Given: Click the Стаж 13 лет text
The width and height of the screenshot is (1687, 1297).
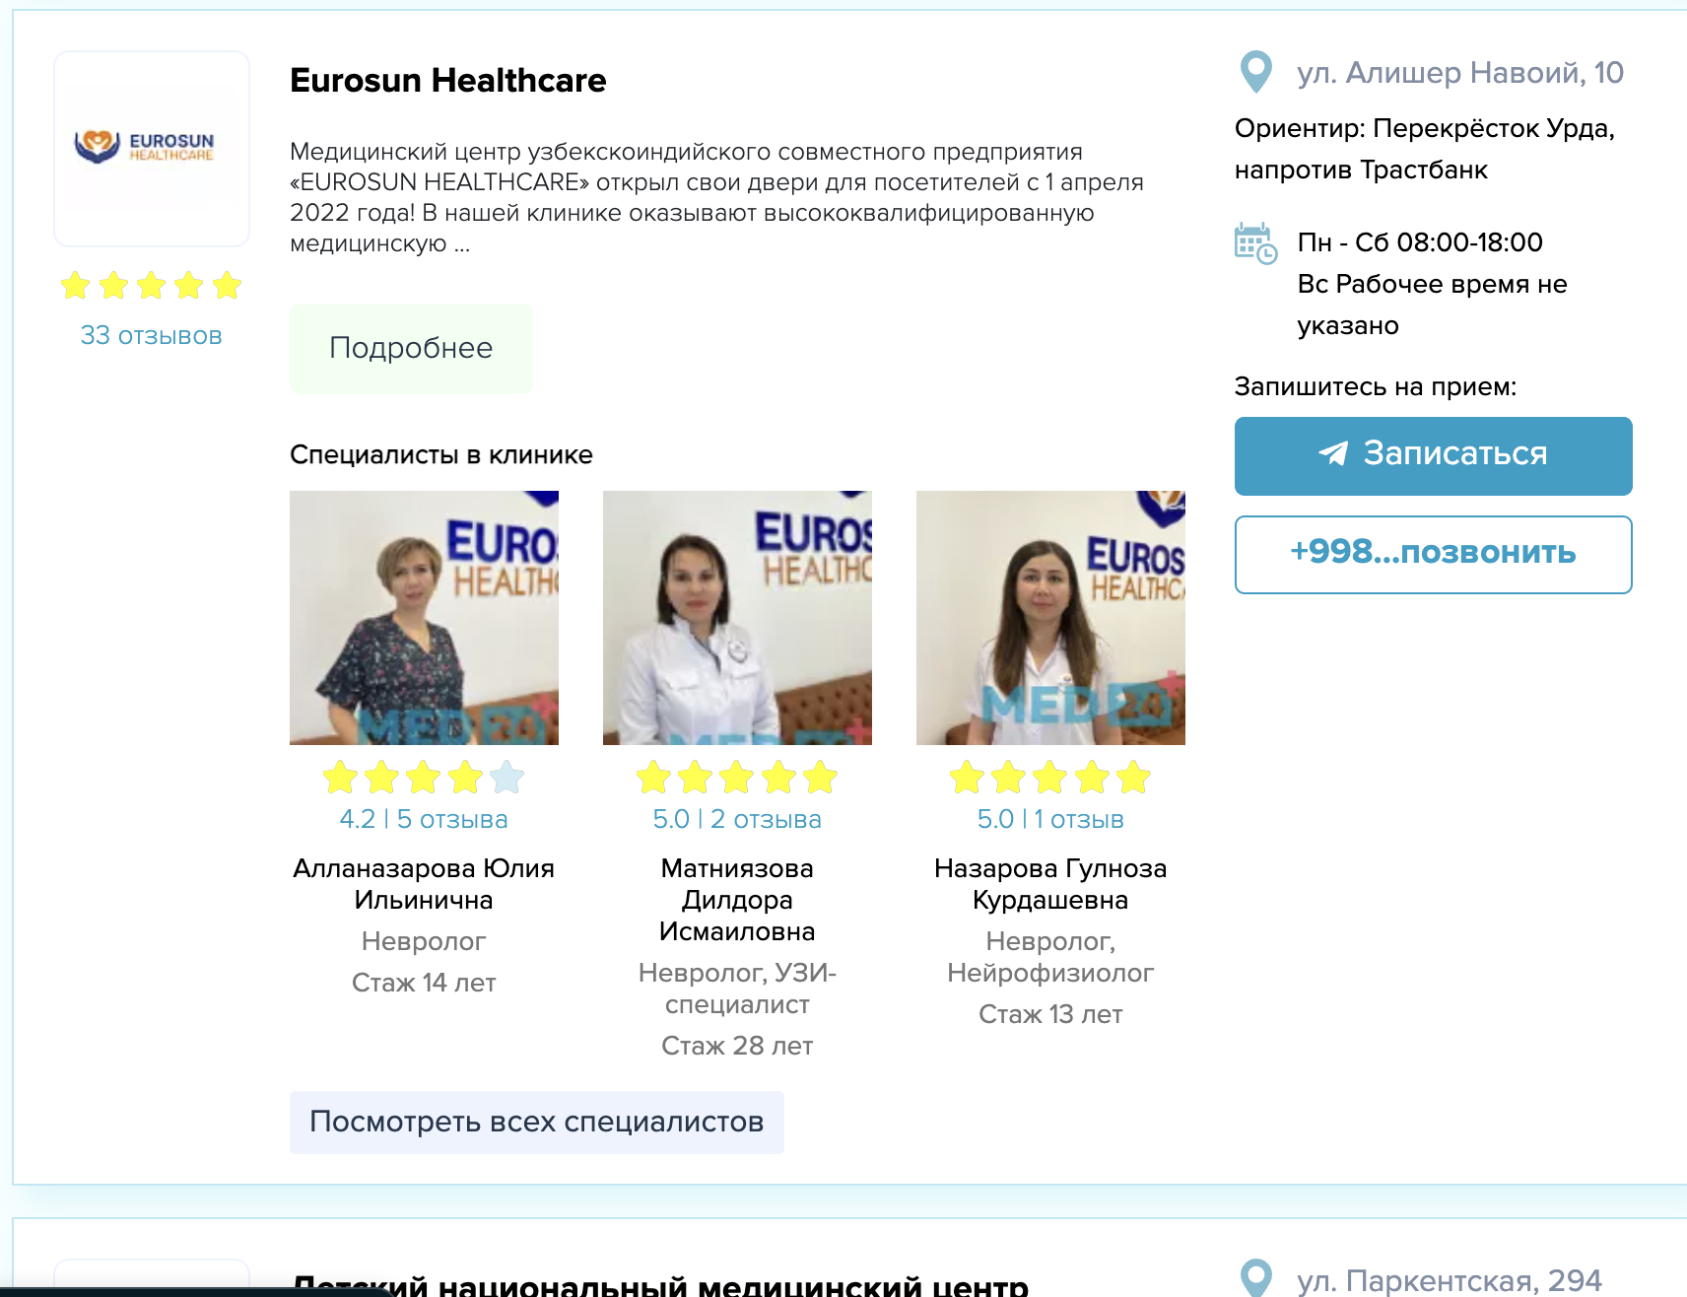Looking at the screenshot, I should [1050, 1014].
